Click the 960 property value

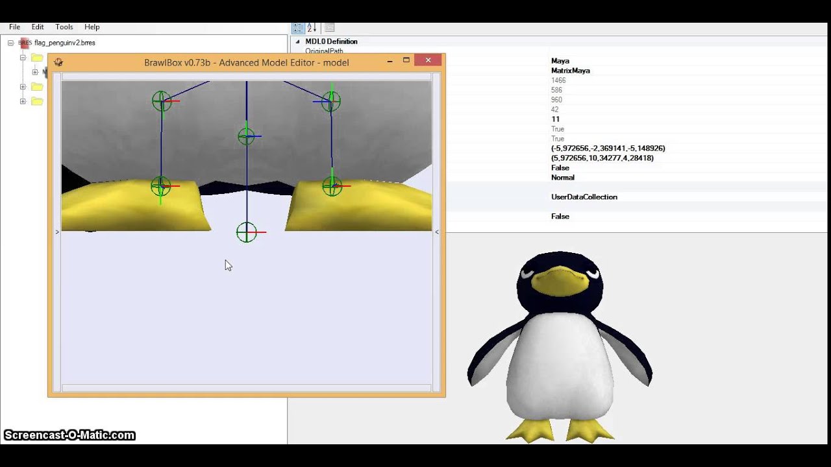tap(556, 100)
